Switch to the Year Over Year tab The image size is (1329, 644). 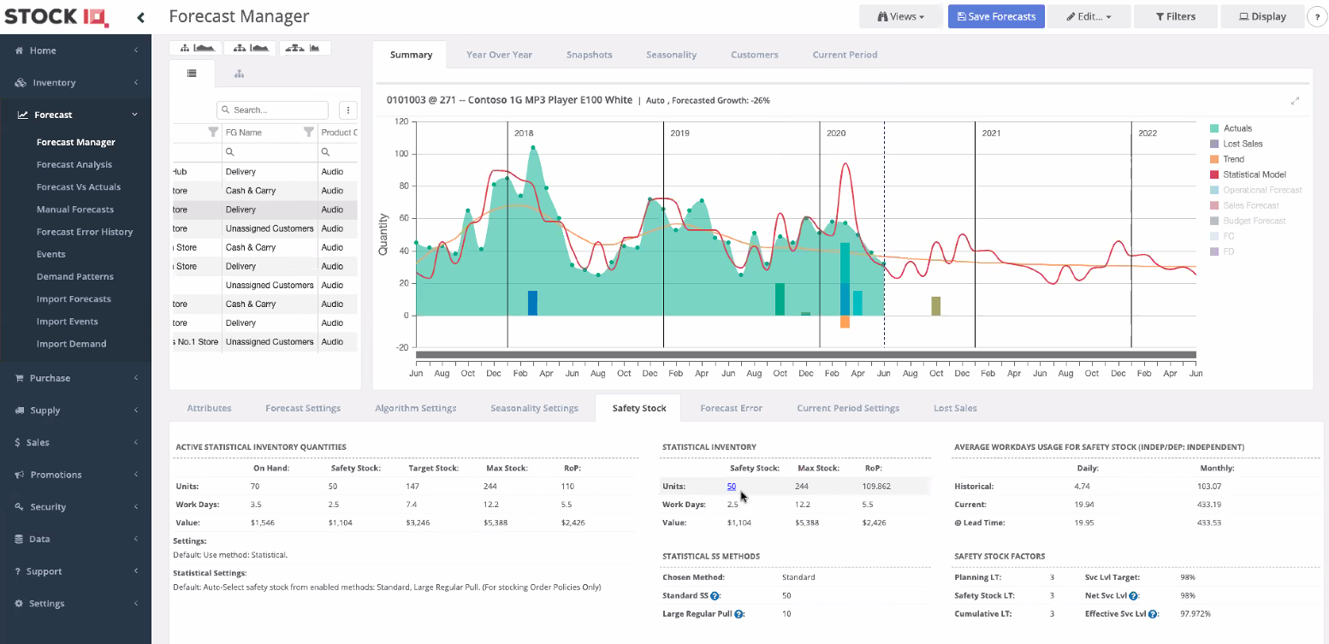point(499,54)
